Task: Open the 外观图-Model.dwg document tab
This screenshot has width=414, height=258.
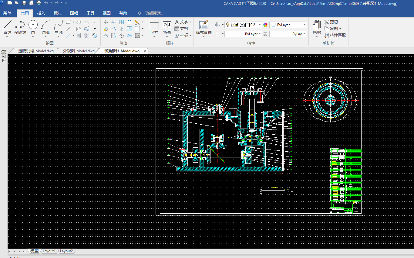Action: pyautogui.click(x=79, y=51)
